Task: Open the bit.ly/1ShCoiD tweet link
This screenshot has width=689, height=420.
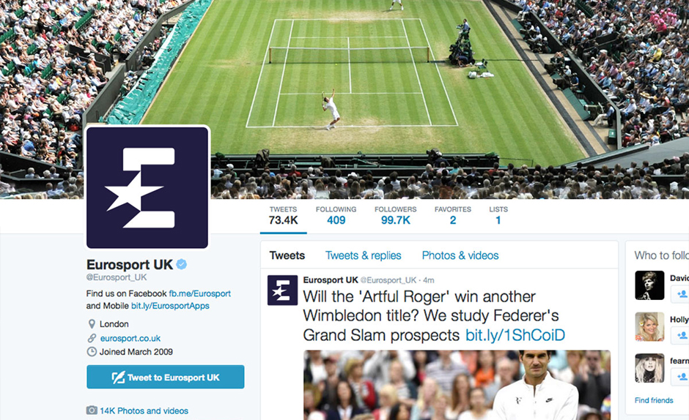Action: tap(515, 335)
